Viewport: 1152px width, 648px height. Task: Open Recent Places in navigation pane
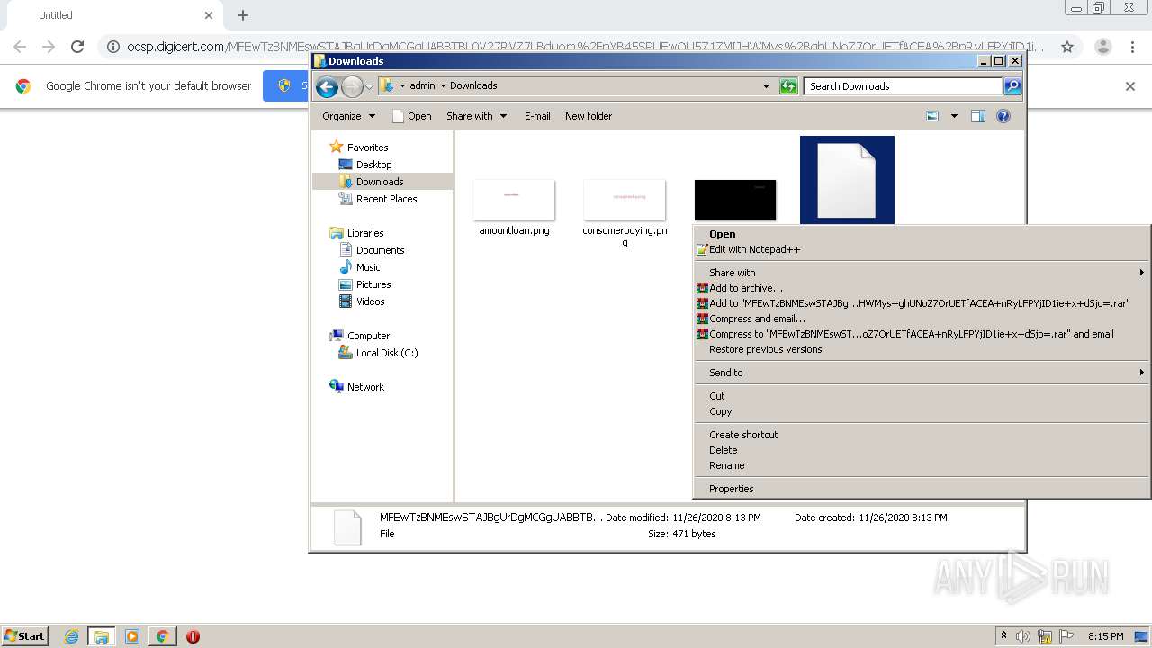[x=386, y=199]
